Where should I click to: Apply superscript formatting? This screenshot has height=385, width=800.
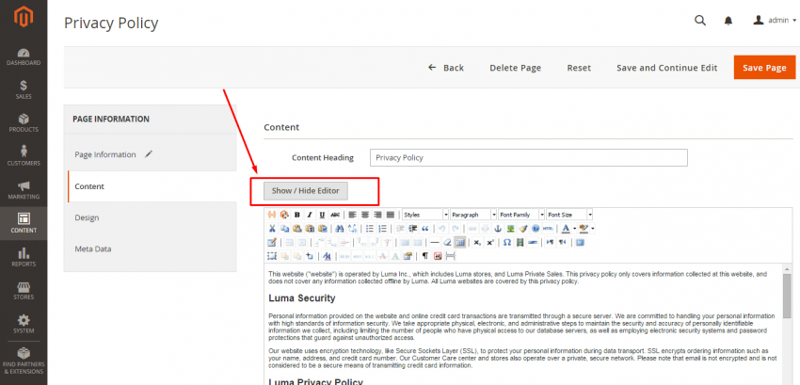[x=489, y=242]
